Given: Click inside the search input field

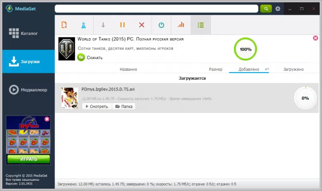Looking at the screenshot, I should coord(156,9).
